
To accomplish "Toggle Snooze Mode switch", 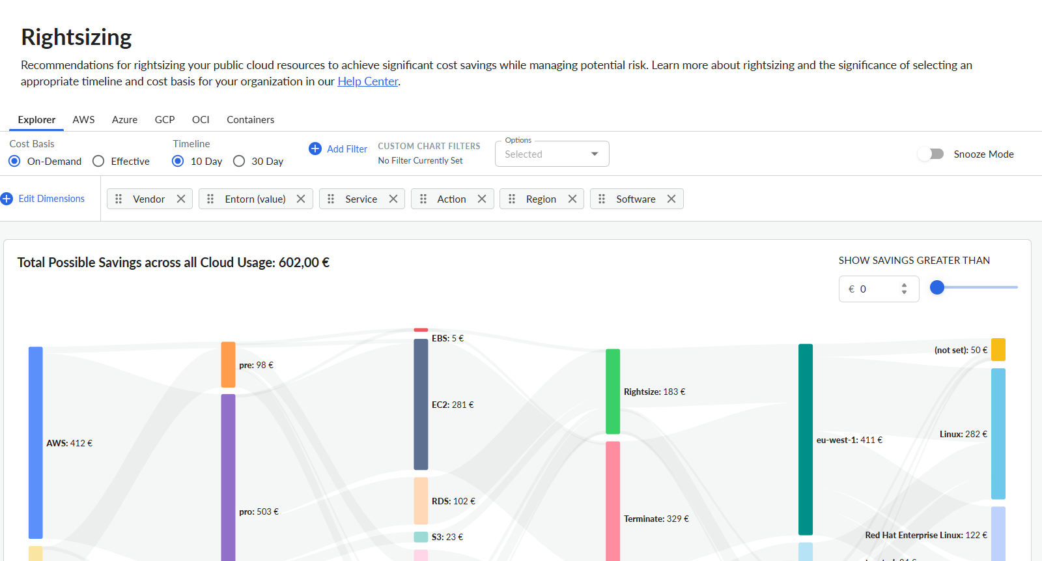I will 931,154.
